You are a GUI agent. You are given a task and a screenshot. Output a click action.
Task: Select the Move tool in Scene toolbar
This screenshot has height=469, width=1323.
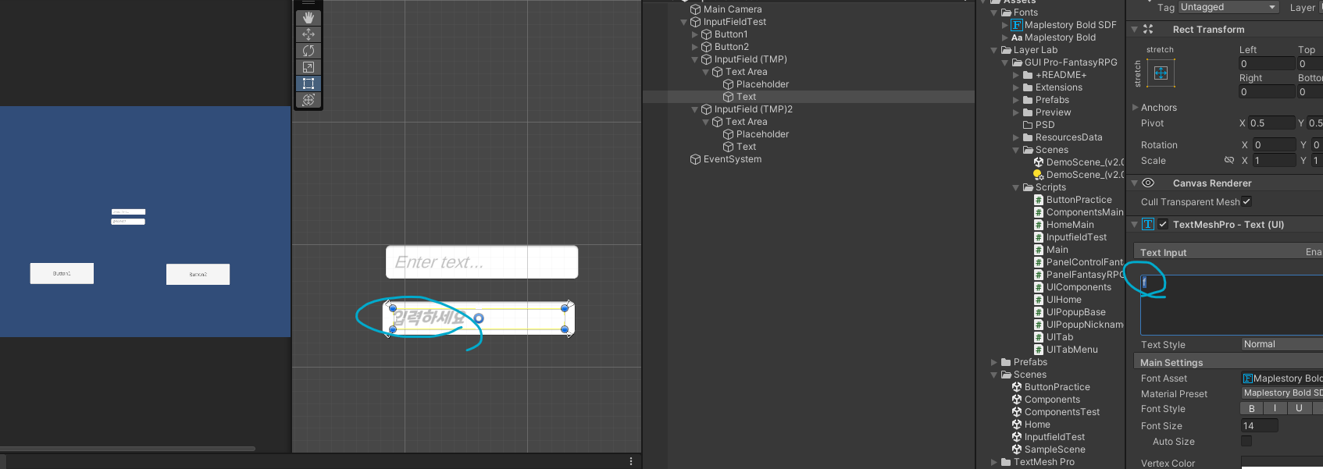point(308,34)
